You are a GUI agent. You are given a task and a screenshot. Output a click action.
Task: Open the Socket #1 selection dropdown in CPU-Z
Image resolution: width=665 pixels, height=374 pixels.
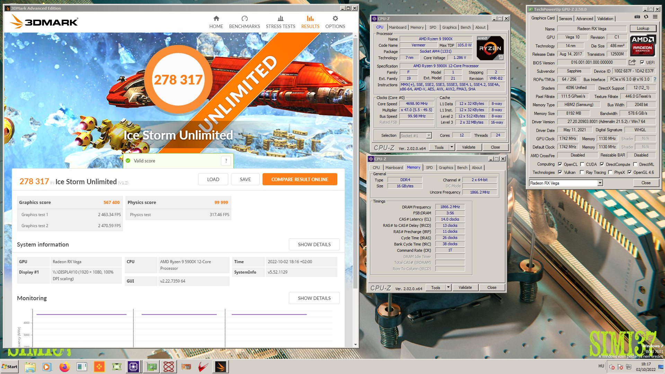coord(429,136)
